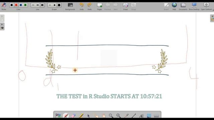Select the hand scroll page tool
This screenshot has width=214, height=120.
click(x=104, y=116)
